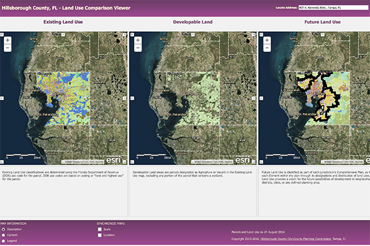370x246 pixels.
Task: Zoom in on the Developable Land map
Action: [x=138, y=40]
